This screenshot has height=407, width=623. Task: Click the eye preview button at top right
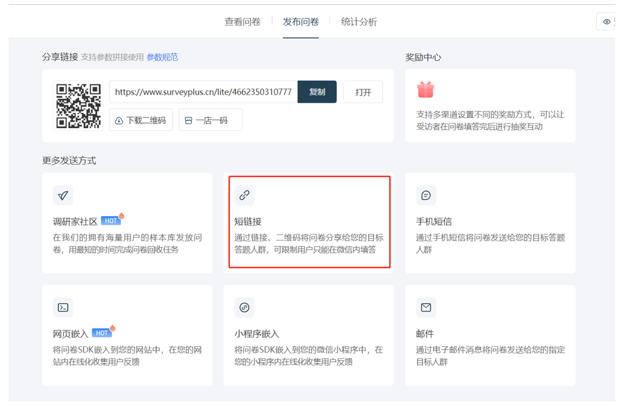pyautogui.click(x=607, y=22)
